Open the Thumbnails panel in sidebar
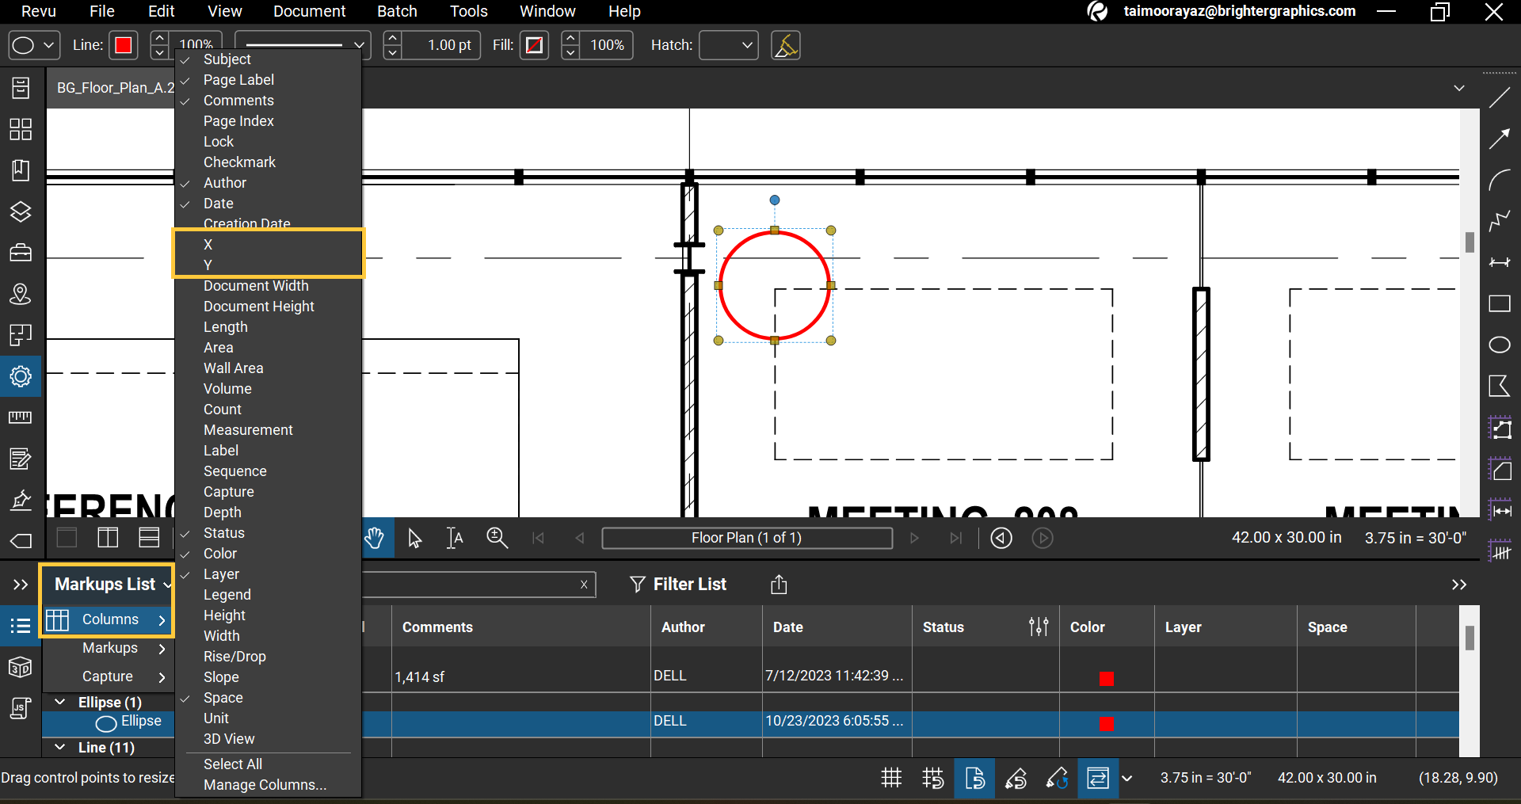This screenshot has height=804, width=1521. 21,129
